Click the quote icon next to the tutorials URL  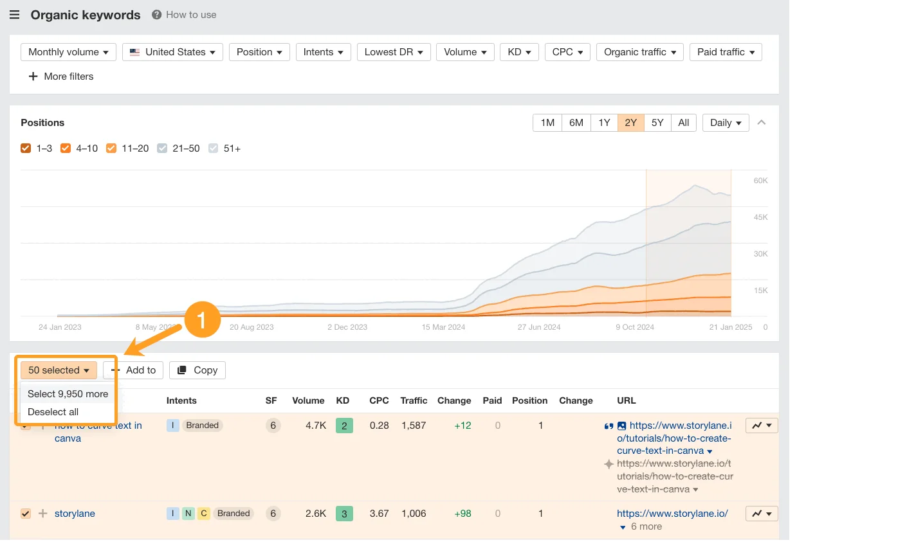608,425
